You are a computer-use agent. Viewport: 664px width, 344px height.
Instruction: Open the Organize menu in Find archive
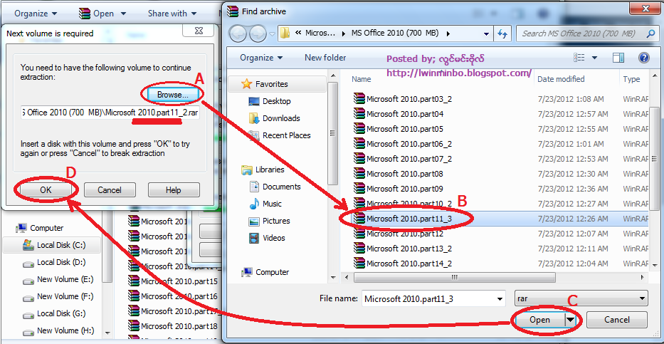pyautogui.click(x=261, y=58)
